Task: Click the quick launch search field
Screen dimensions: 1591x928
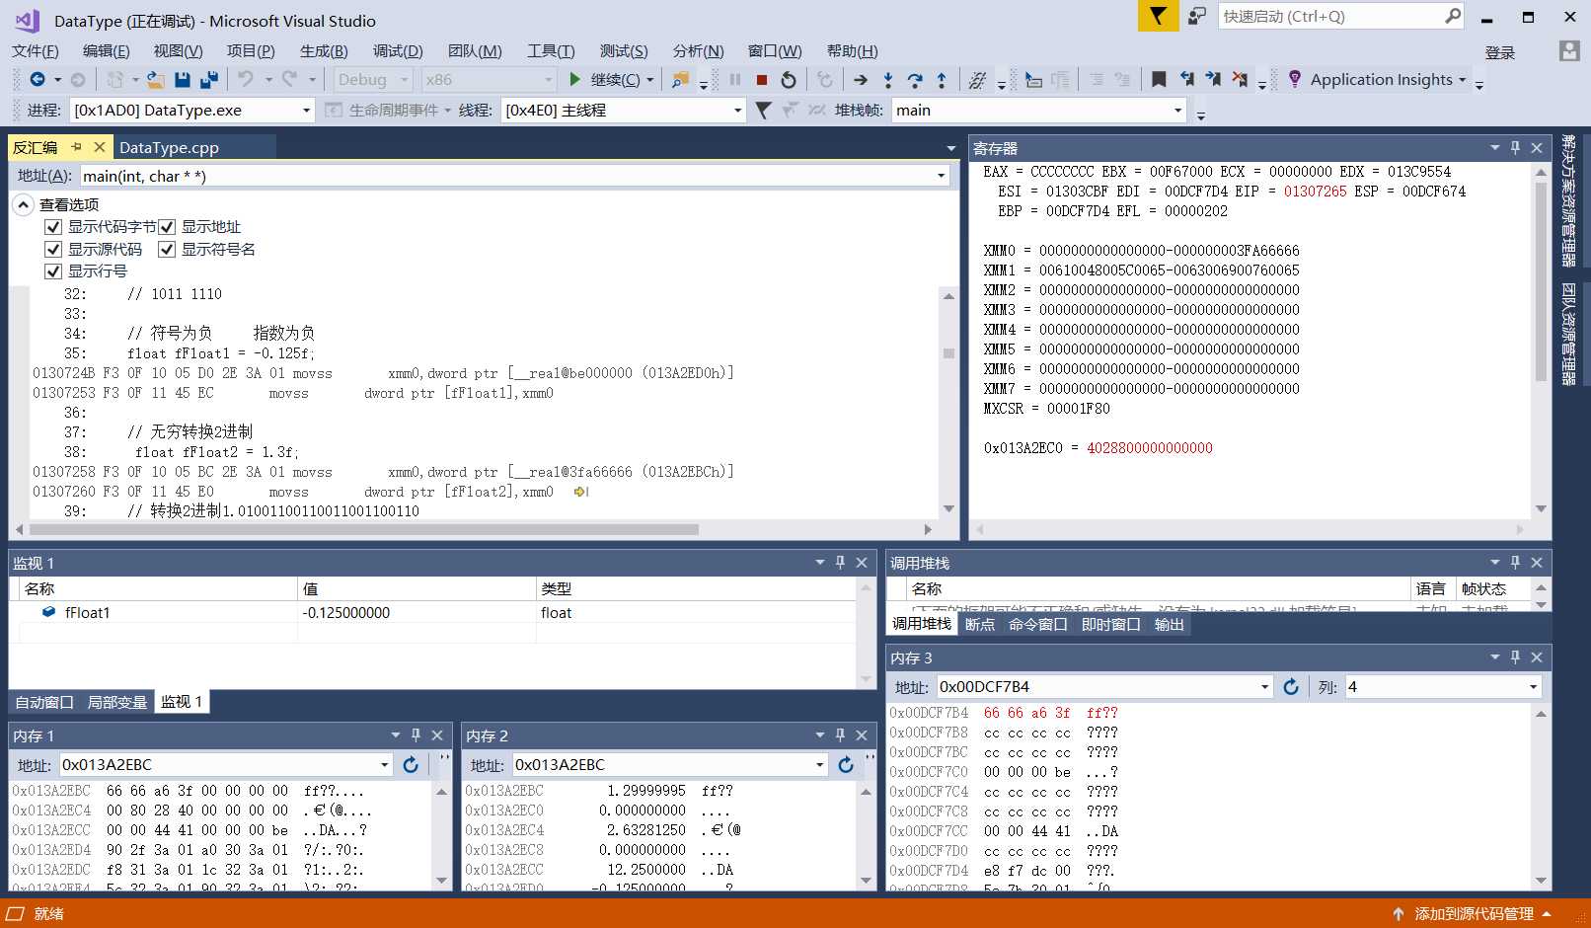Action: [x=1330, y=16]
